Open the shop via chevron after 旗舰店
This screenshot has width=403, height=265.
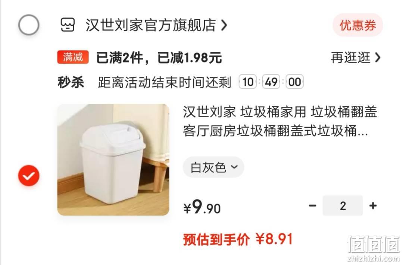[224, 25]
